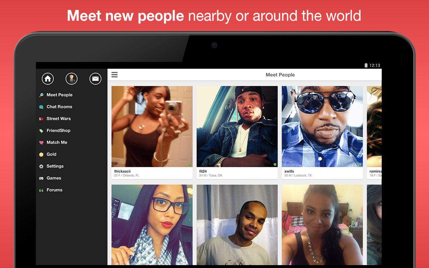Toggle the hamburger menu button
Image resolution: width=429 pixels, height=268 pixels.
[115, 75]
